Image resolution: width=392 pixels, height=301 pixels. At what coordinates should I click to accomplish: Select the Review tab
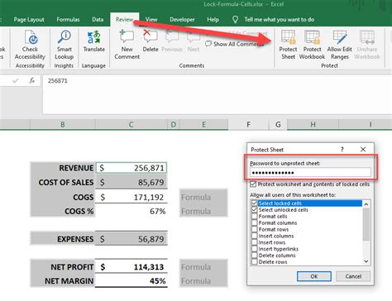[124, 20]
